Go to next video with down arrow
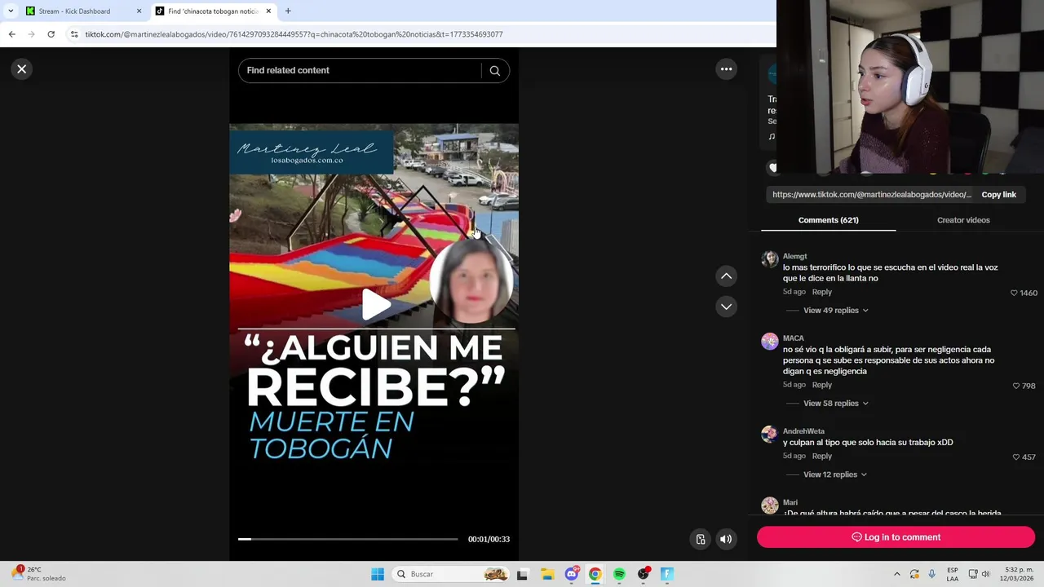The height and width of the screenshot is (587, 1044). click(726, 307)
